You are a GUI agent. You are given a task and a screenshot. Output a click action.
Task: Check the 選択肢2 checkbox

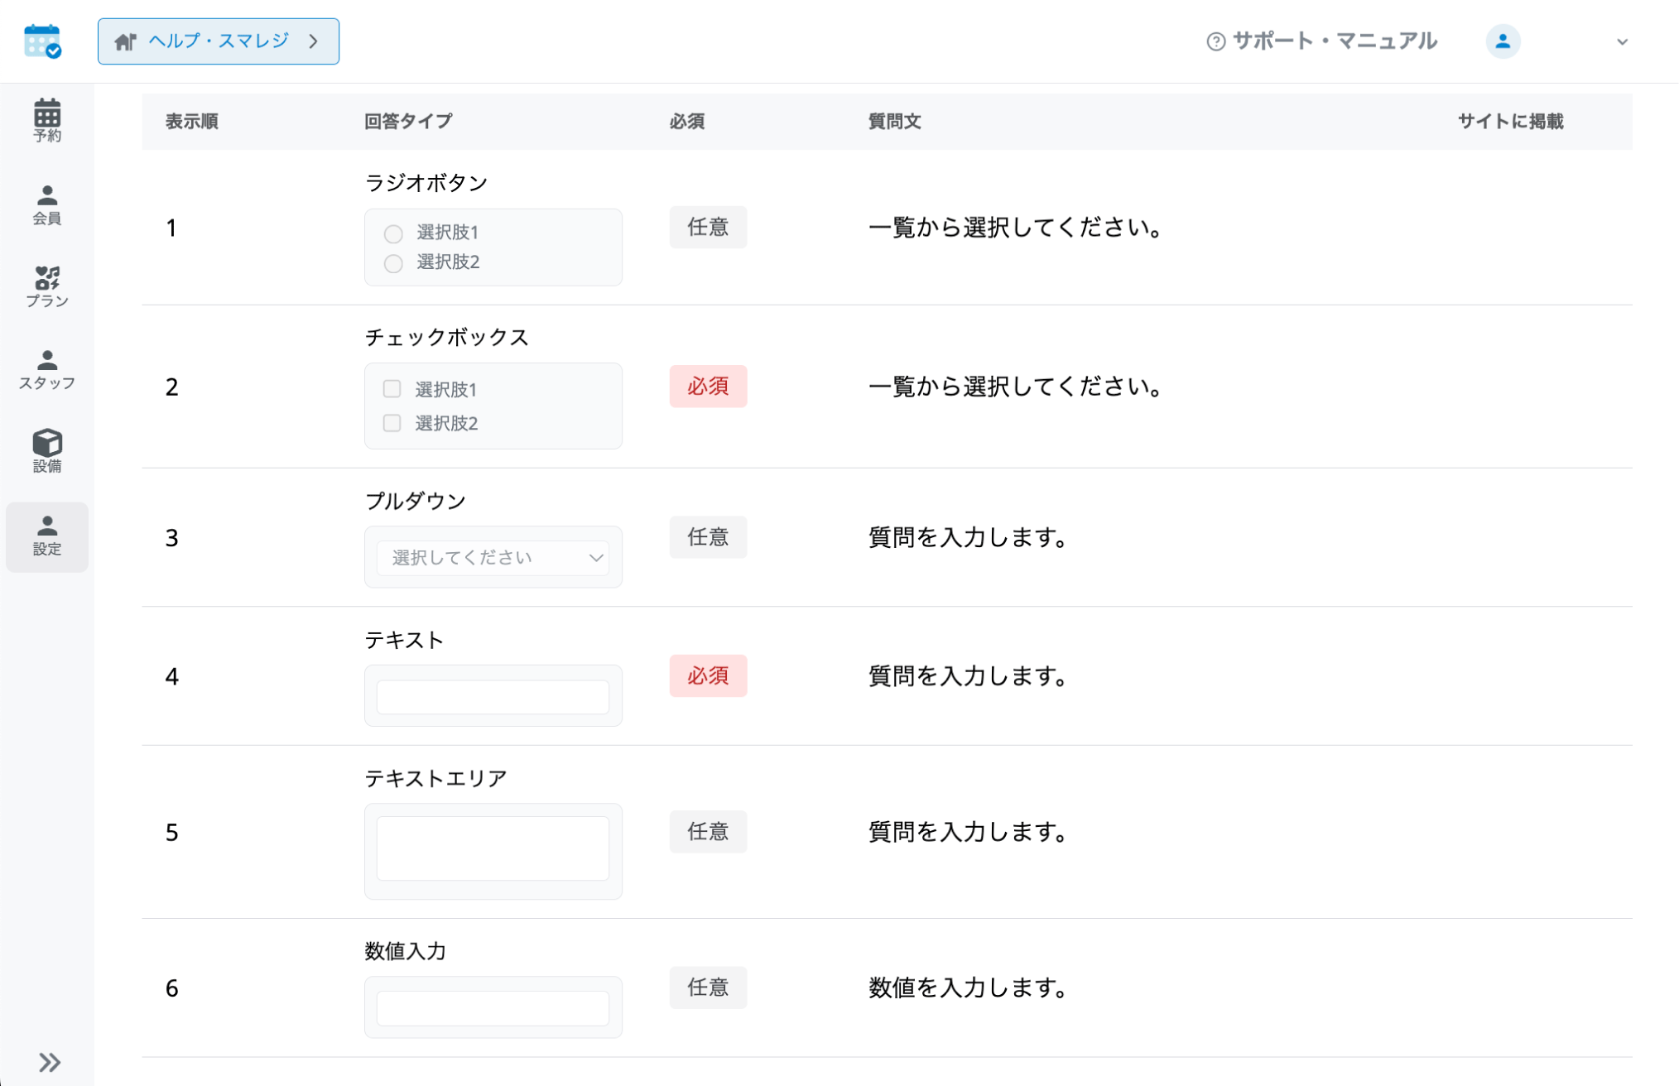pos(392,423)
